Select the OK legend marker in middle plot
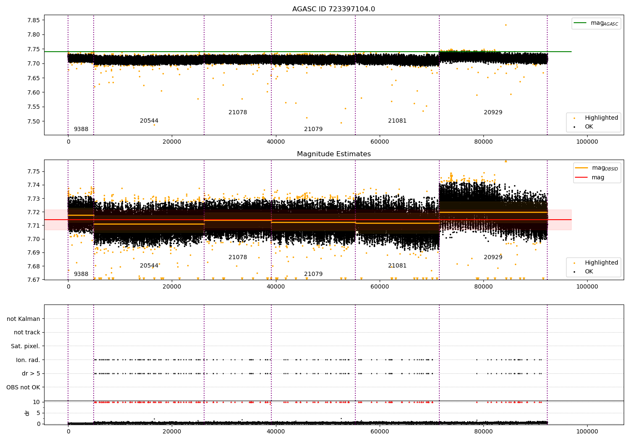This screenshot has height=441, width=630. [574, 272]
